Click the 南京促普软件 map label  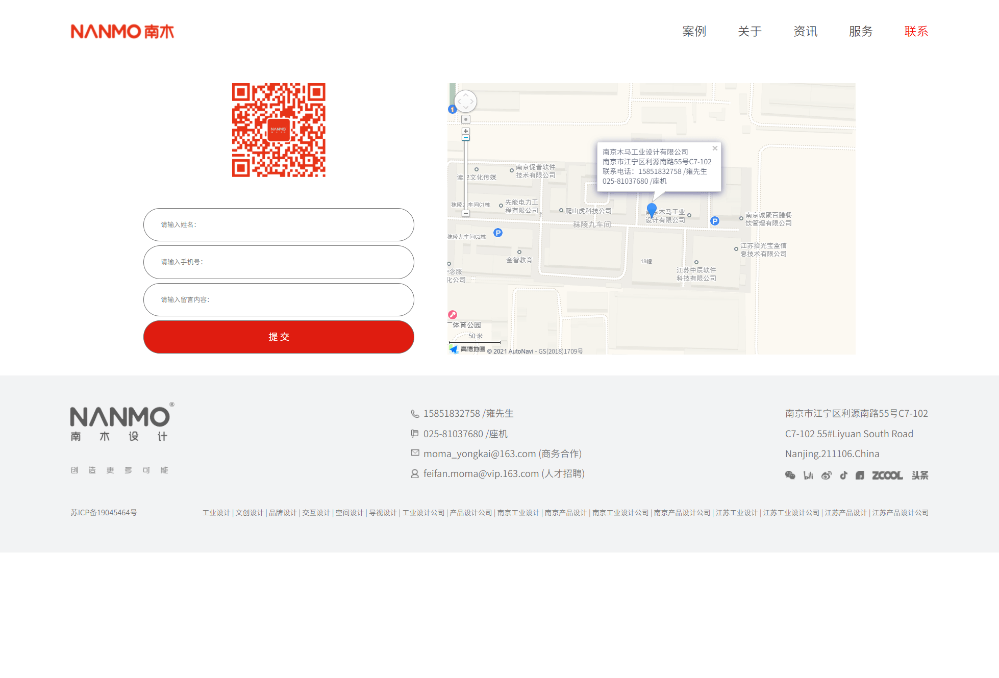click(x=535, y=171)
